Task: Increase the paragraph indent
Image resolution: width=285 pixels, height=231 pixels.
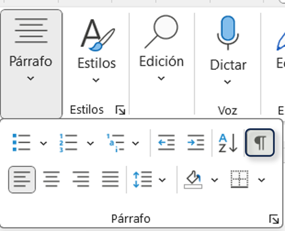Action: tap(196, 143)
